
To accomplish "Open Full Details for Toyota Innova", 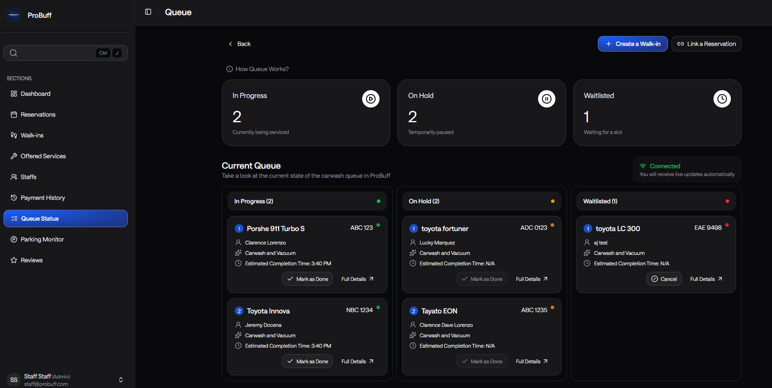I will click(357, 361).
